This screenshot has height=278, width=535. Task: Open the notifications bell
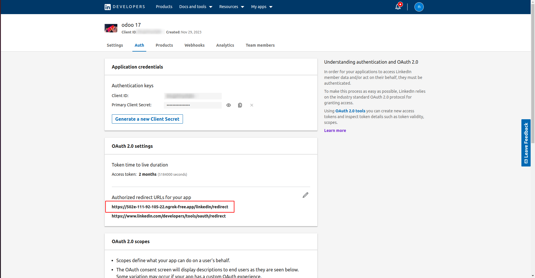point(398,6)
